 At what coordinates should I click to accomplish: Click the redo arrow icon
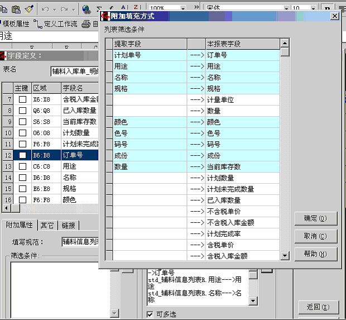click(64, 9)
